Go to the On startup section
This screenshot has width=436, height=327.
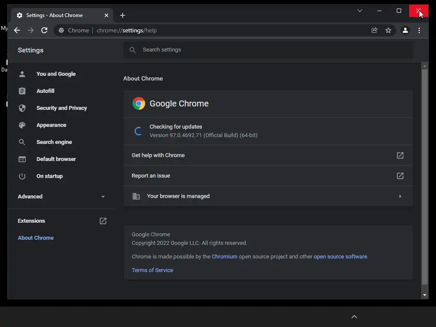49,176
